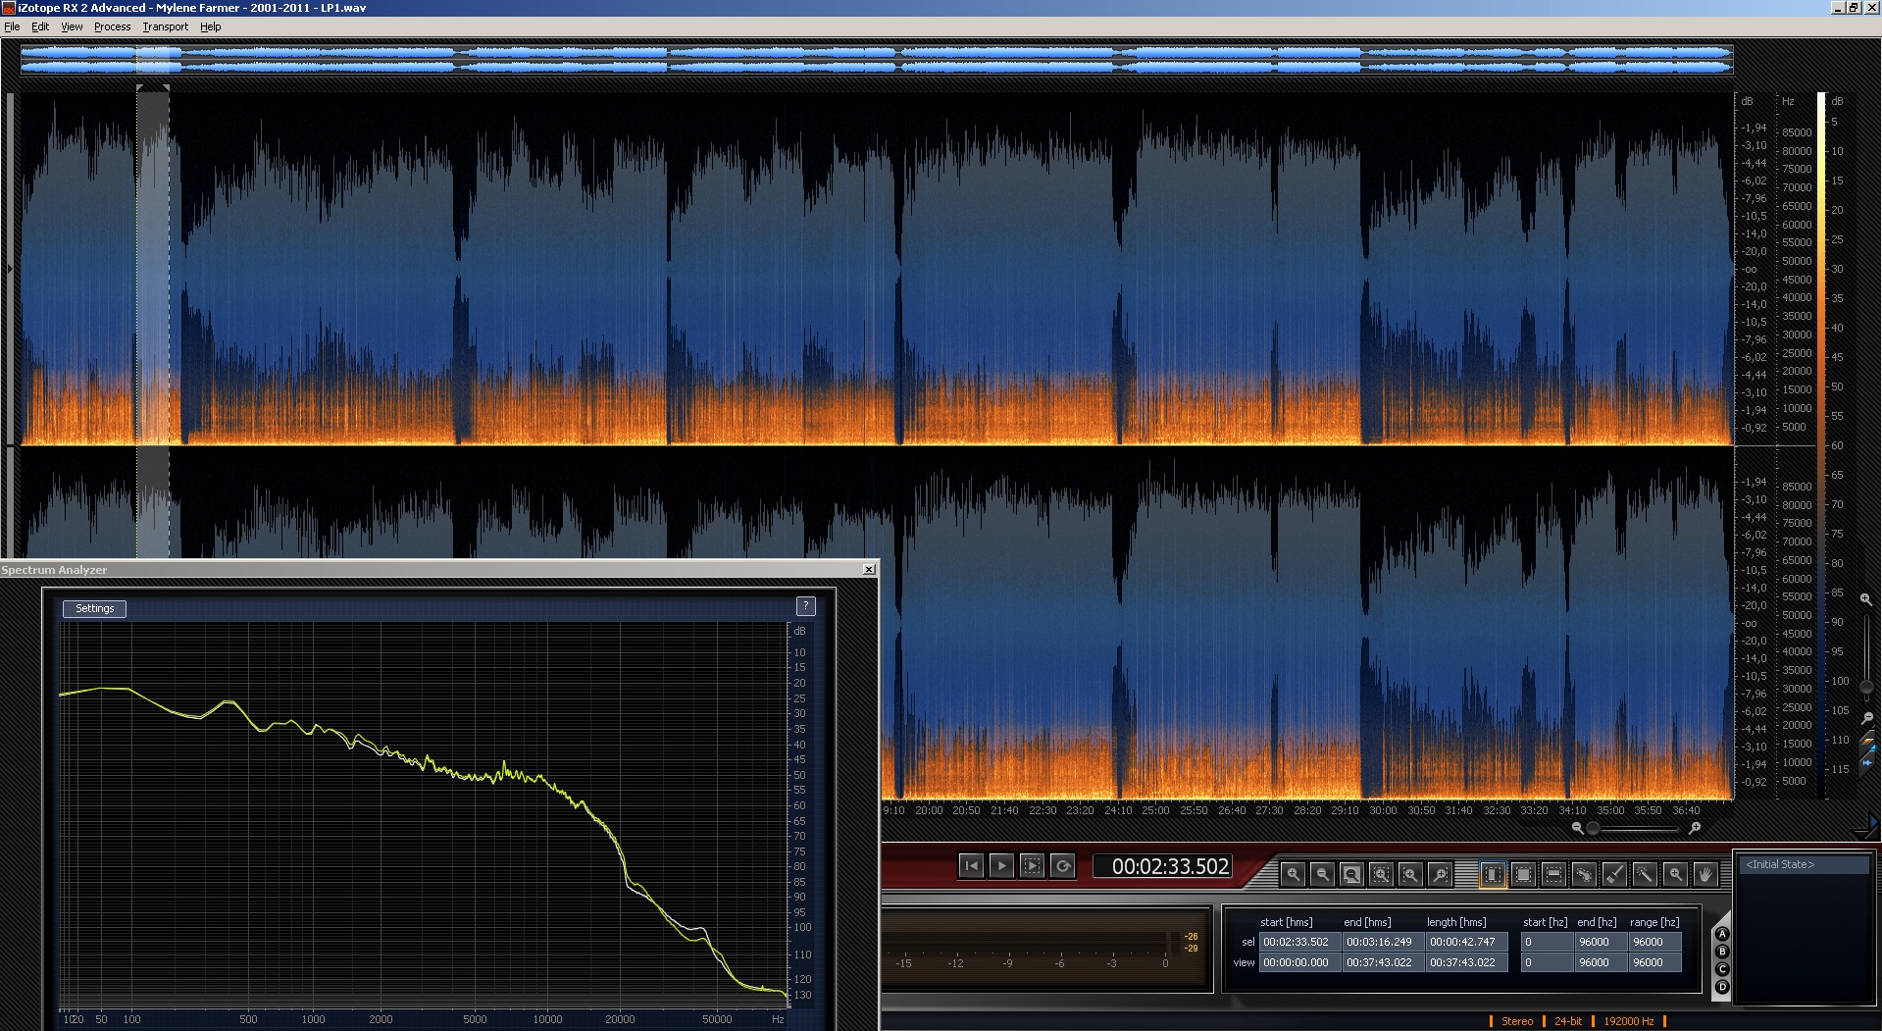This screenshot has height=1031, width=1882.
Task: Zoom to selection using the toolbar icon
Action: coord(1351,874)
